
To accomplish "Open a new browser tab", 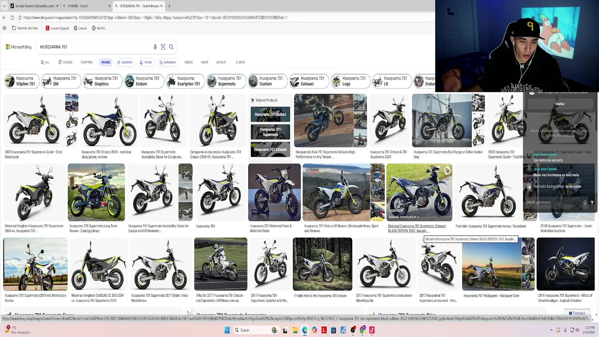I will (x=169, y=6).
